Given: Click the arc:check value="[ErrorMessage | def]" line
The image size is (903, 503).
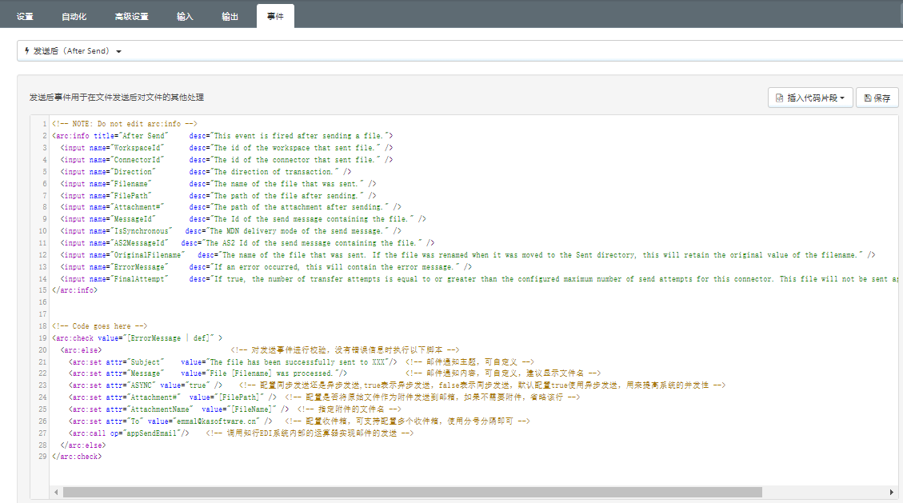Looking at the screenshot, I should 137,337.
